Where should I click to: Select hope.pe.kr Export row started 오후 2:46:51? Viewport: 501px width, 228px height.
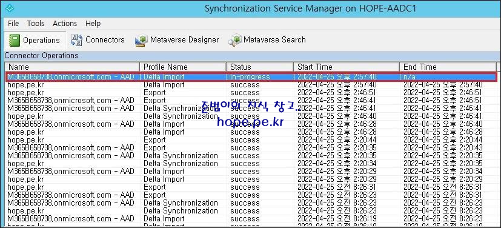coord(251,93)
